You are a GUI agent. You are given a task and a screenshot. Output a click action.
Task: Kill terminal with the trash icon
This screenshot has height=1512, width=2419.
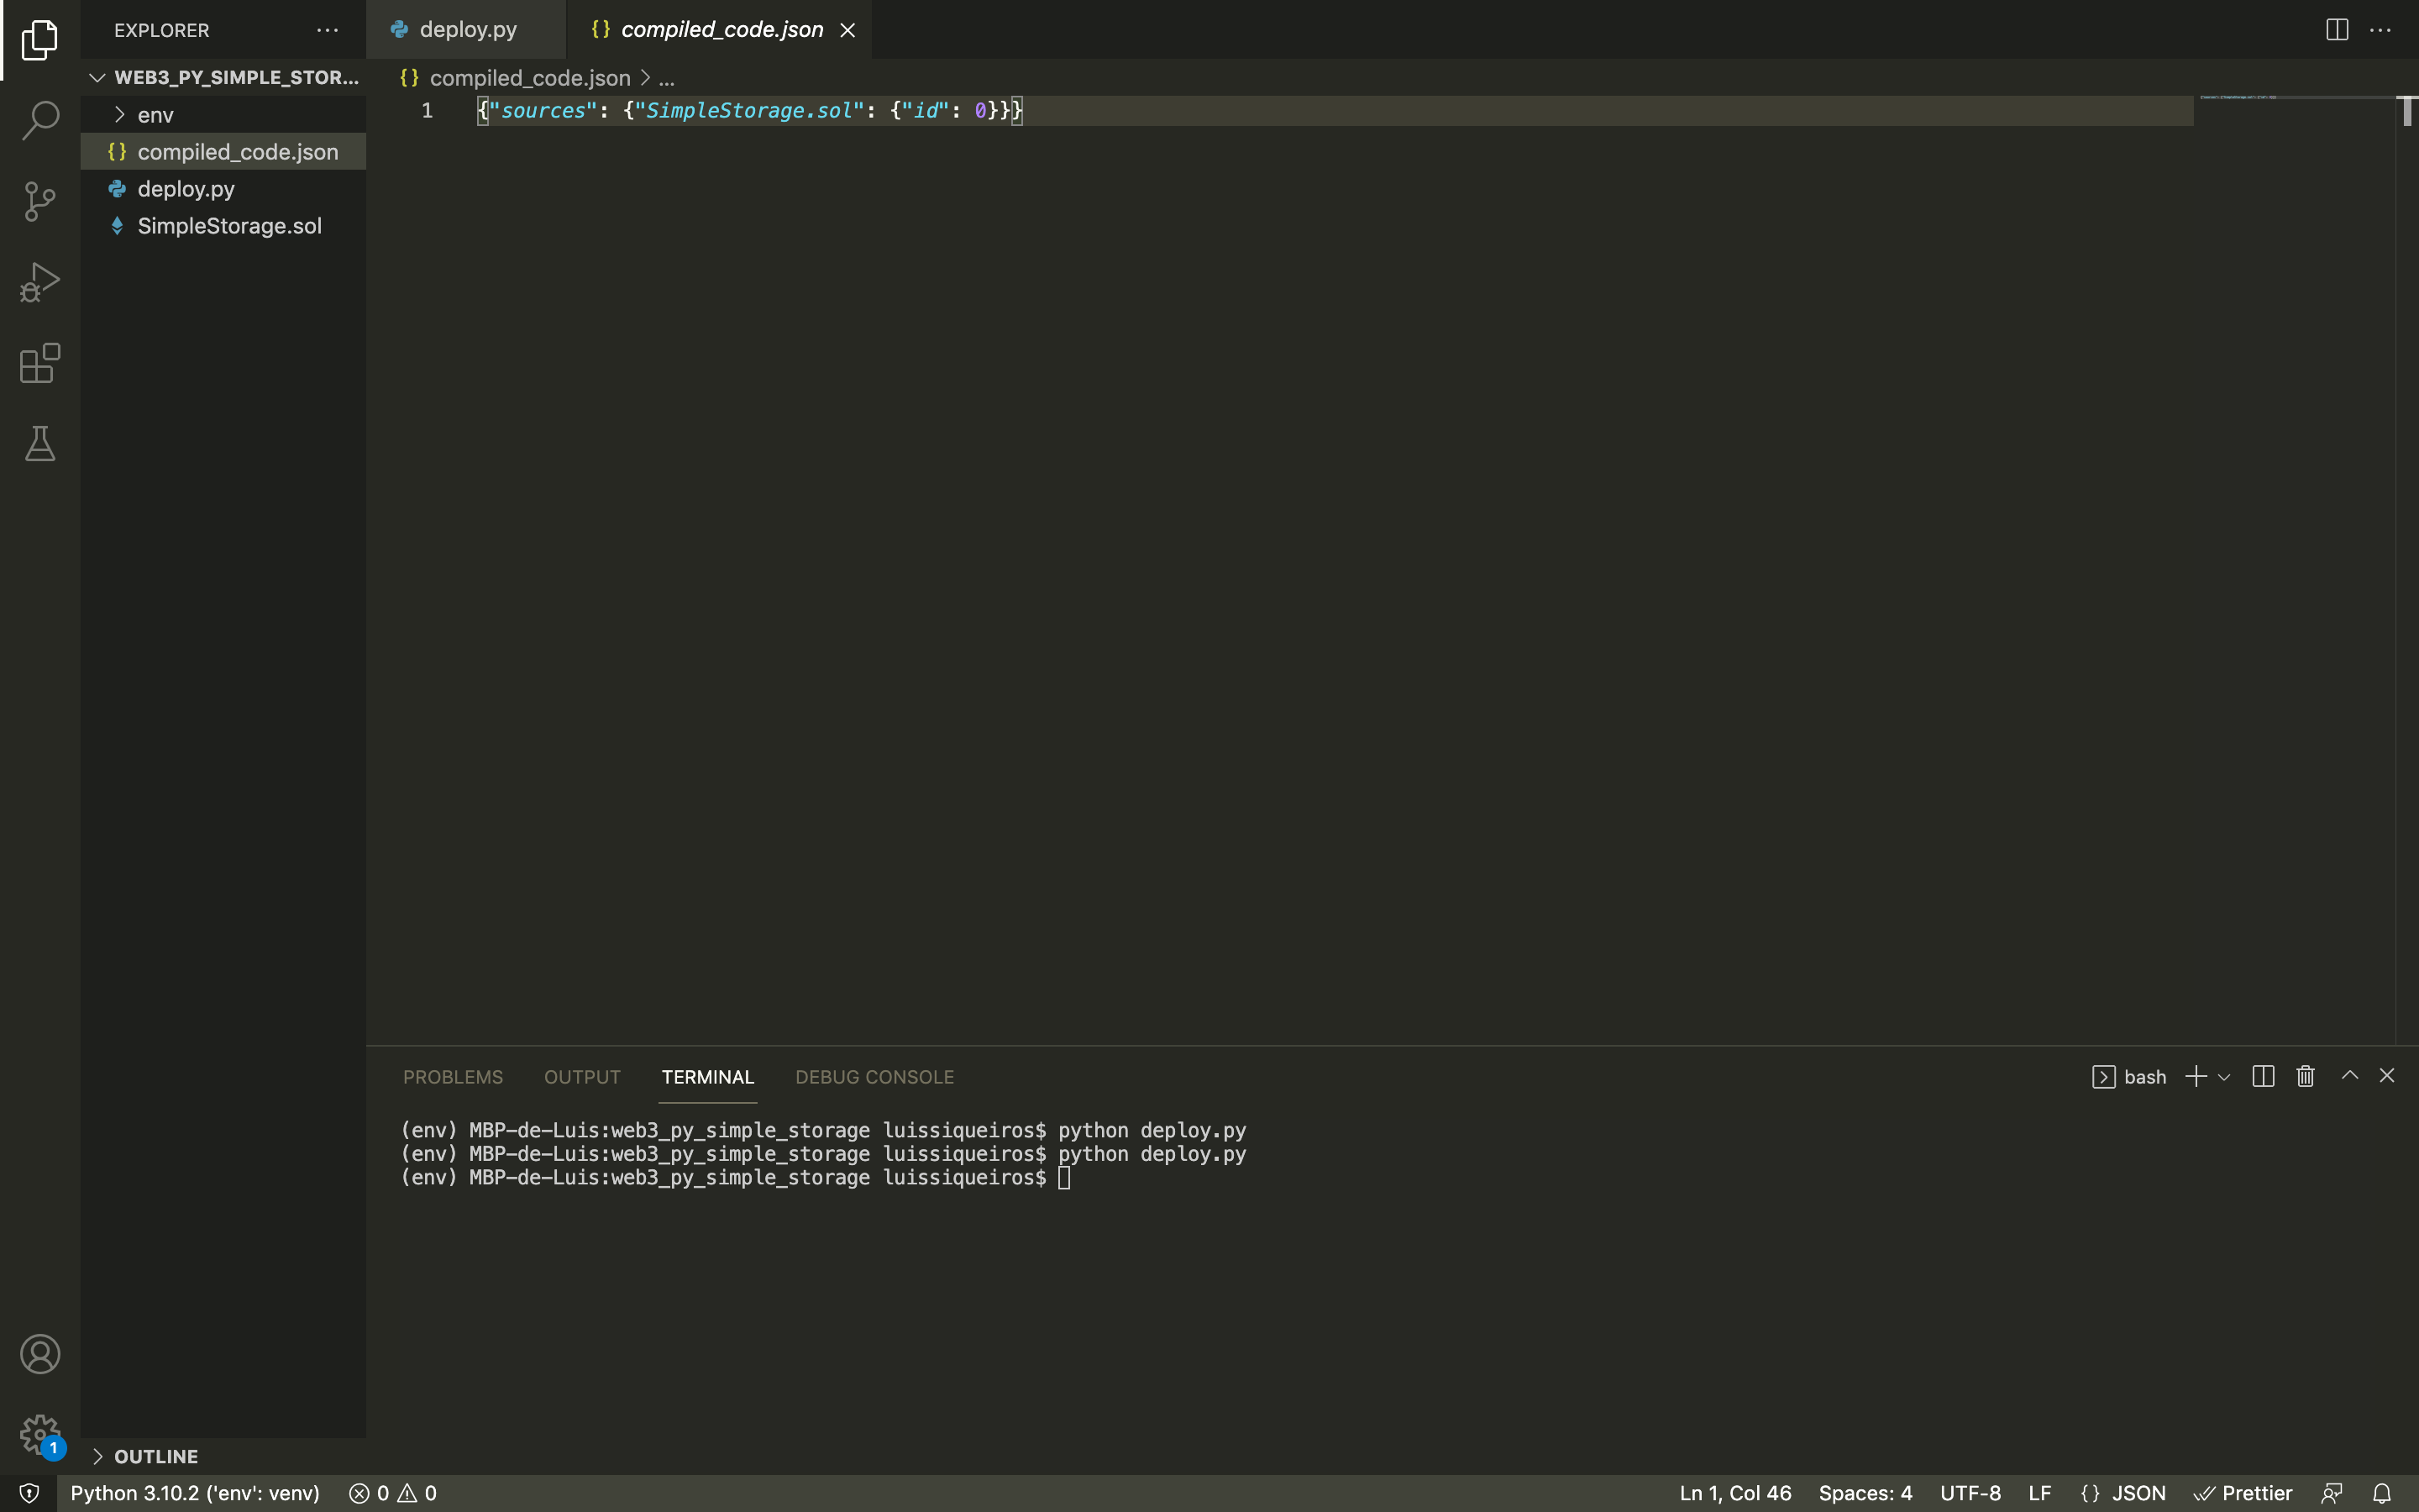(x=2305, y=1076)
